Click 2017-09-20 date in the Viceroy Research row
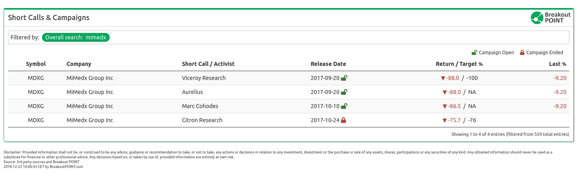Screen dimensions: 577x176 [325, 78]
